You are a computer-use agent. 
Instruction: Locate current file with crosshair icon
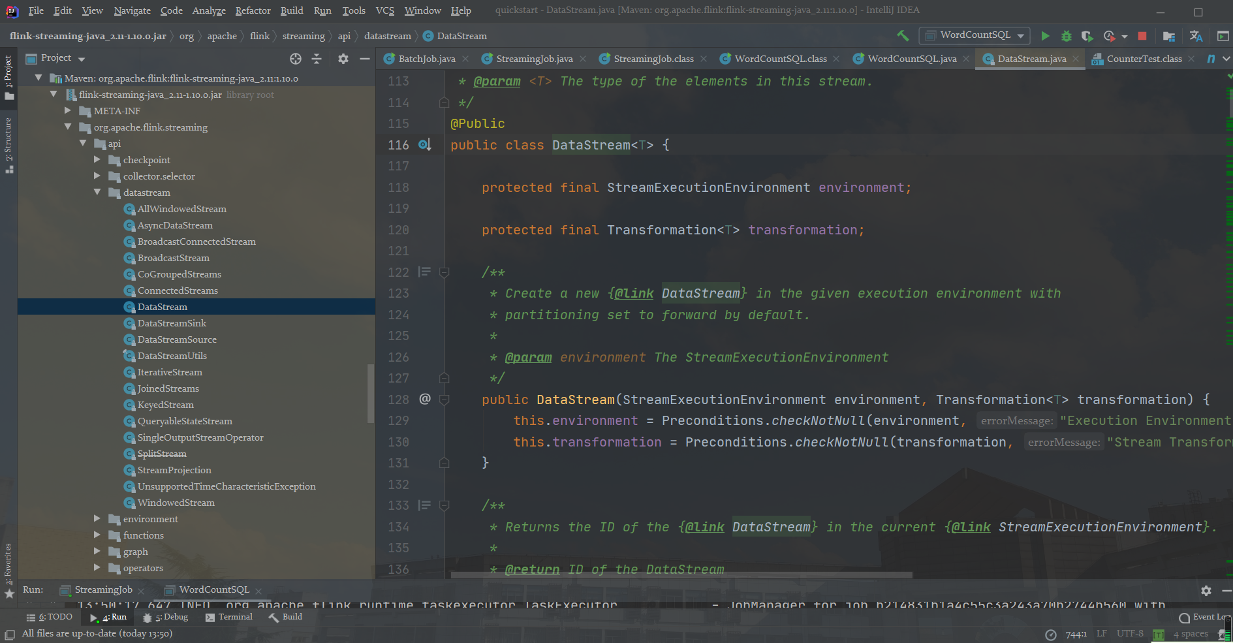[296, 59]
